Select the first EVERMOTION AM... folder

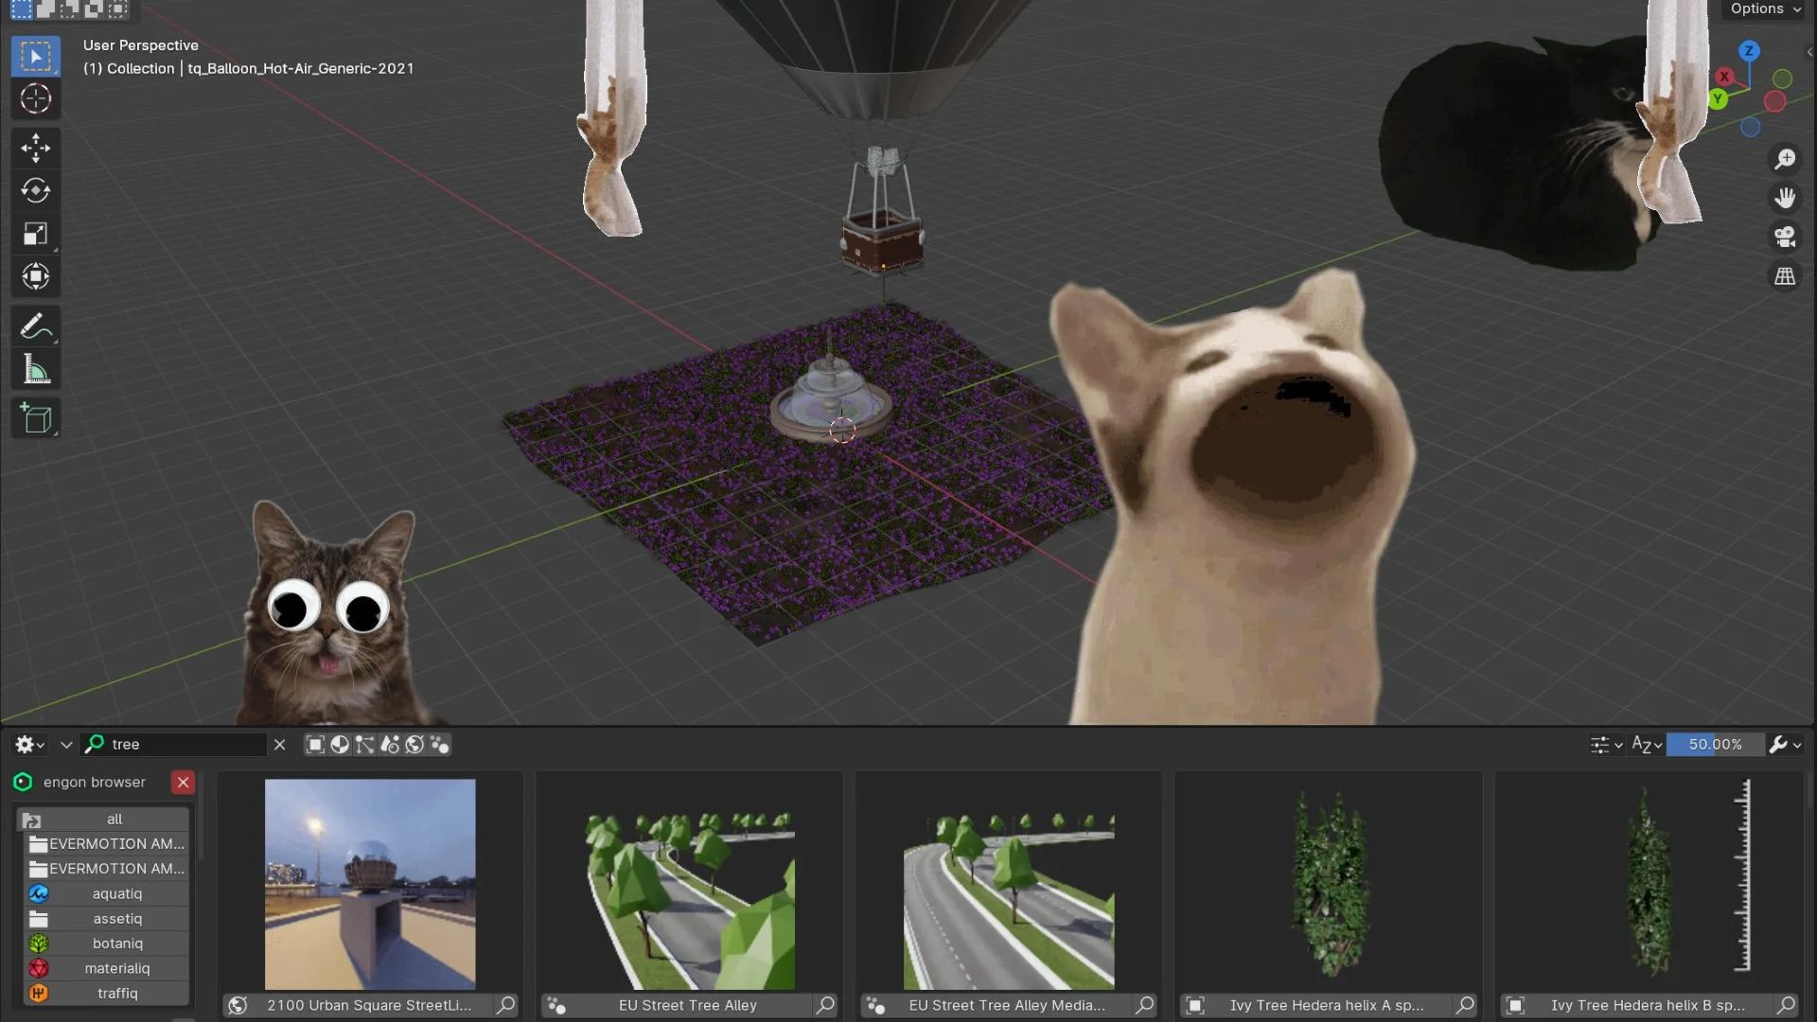click(x=107, y=844)
